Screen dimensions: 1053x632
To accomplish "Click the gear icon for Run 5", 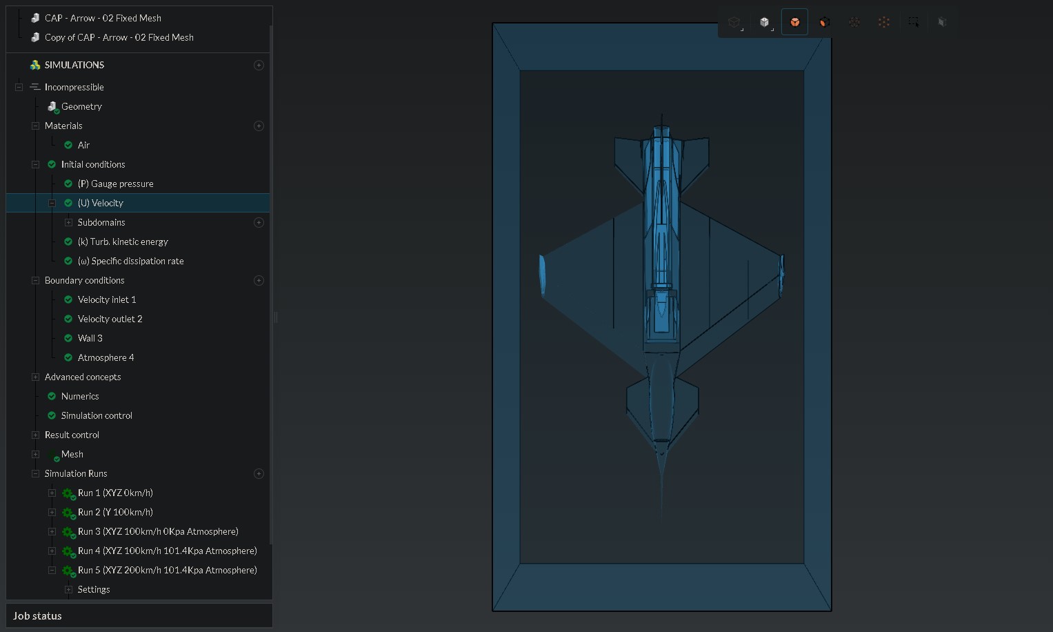I will tap(68, 571).
